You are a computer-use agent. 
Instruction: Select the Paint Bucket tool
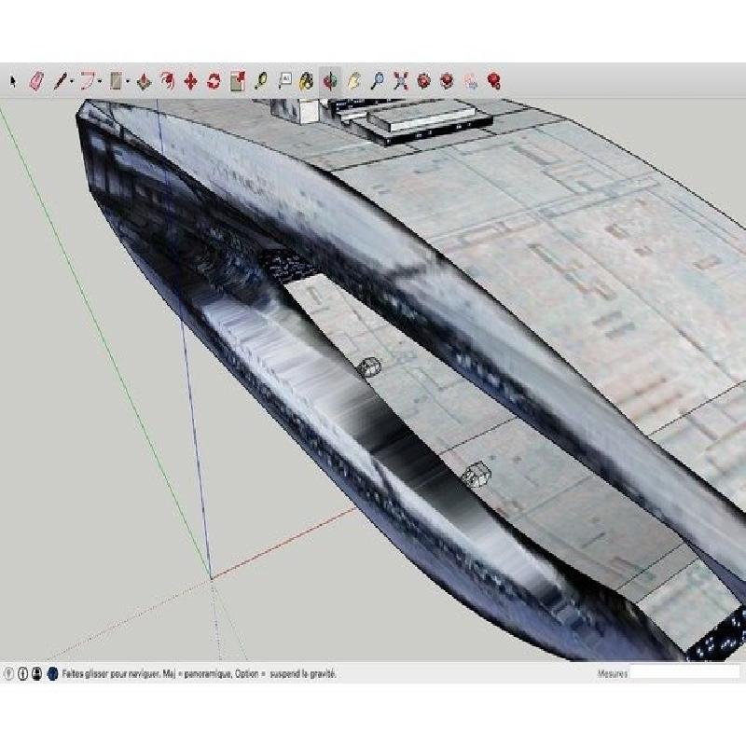[x=307, y=81]
